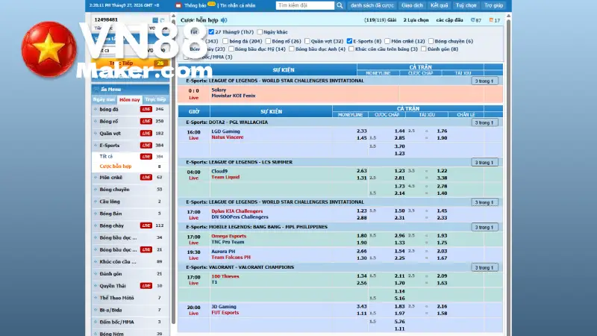Image resolution: width=597 pixels, height=336 pixels.
Task: Click the Ẩn Menu collapse icon
Action: click(x=96, y=89)
